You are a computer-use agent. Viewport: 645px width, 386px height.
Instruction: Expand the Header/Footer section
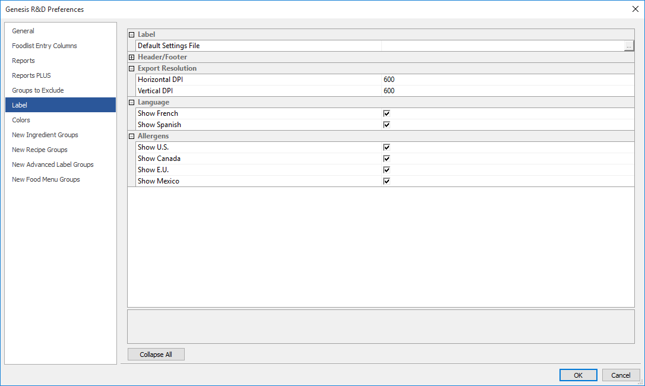(x=132, y=57)
